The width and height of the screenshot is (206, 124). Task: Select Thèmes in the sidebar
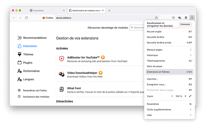pos(28,54)
